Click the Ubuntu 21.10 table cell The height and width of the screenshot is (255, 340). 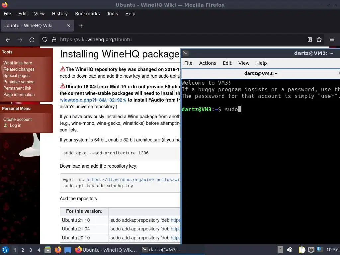[x=84, y=220]
